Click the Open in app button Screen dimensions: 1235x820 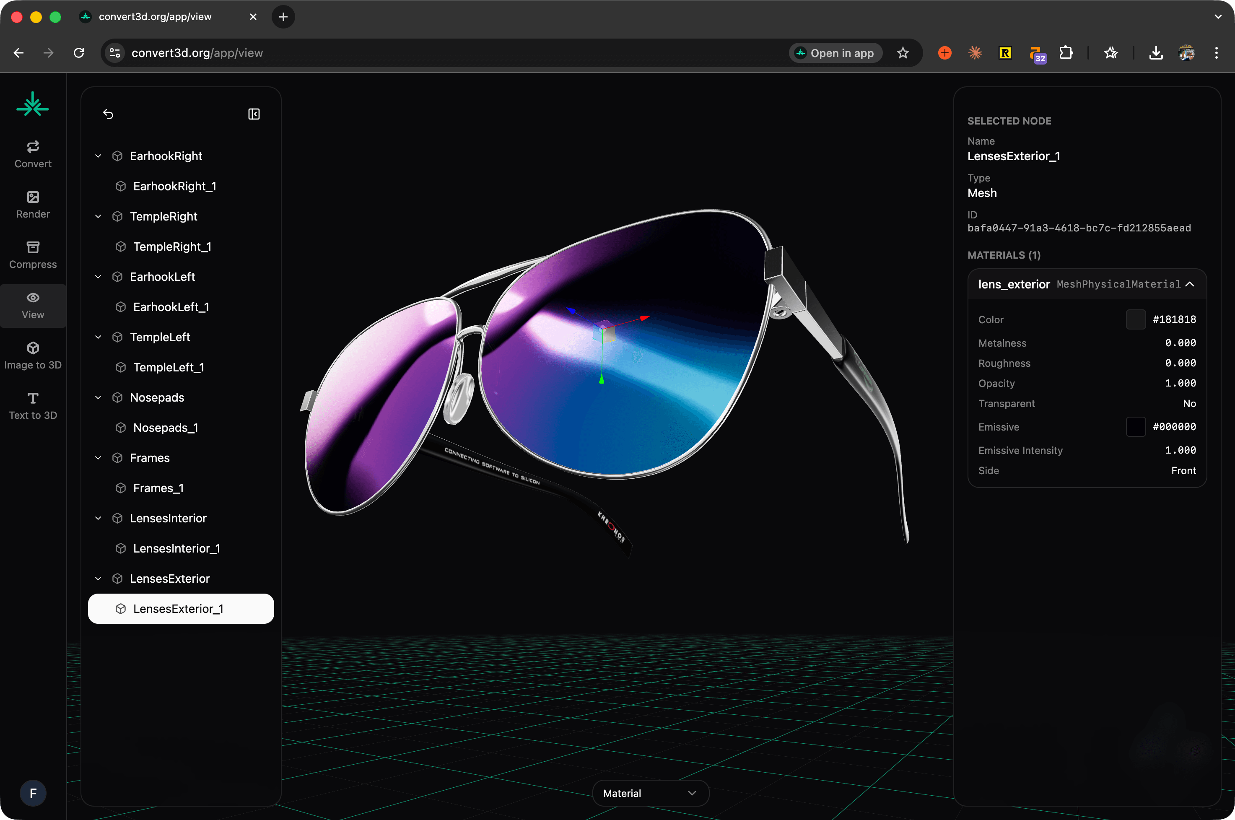tap(835, 52)
